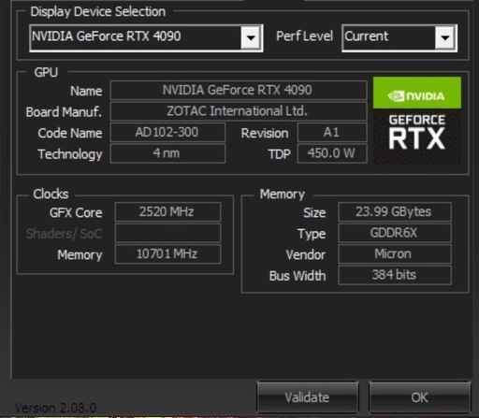Click the 10701 MHz memory clock value
This screenshot has height=418, width=479.
click(x=167, y=254)
